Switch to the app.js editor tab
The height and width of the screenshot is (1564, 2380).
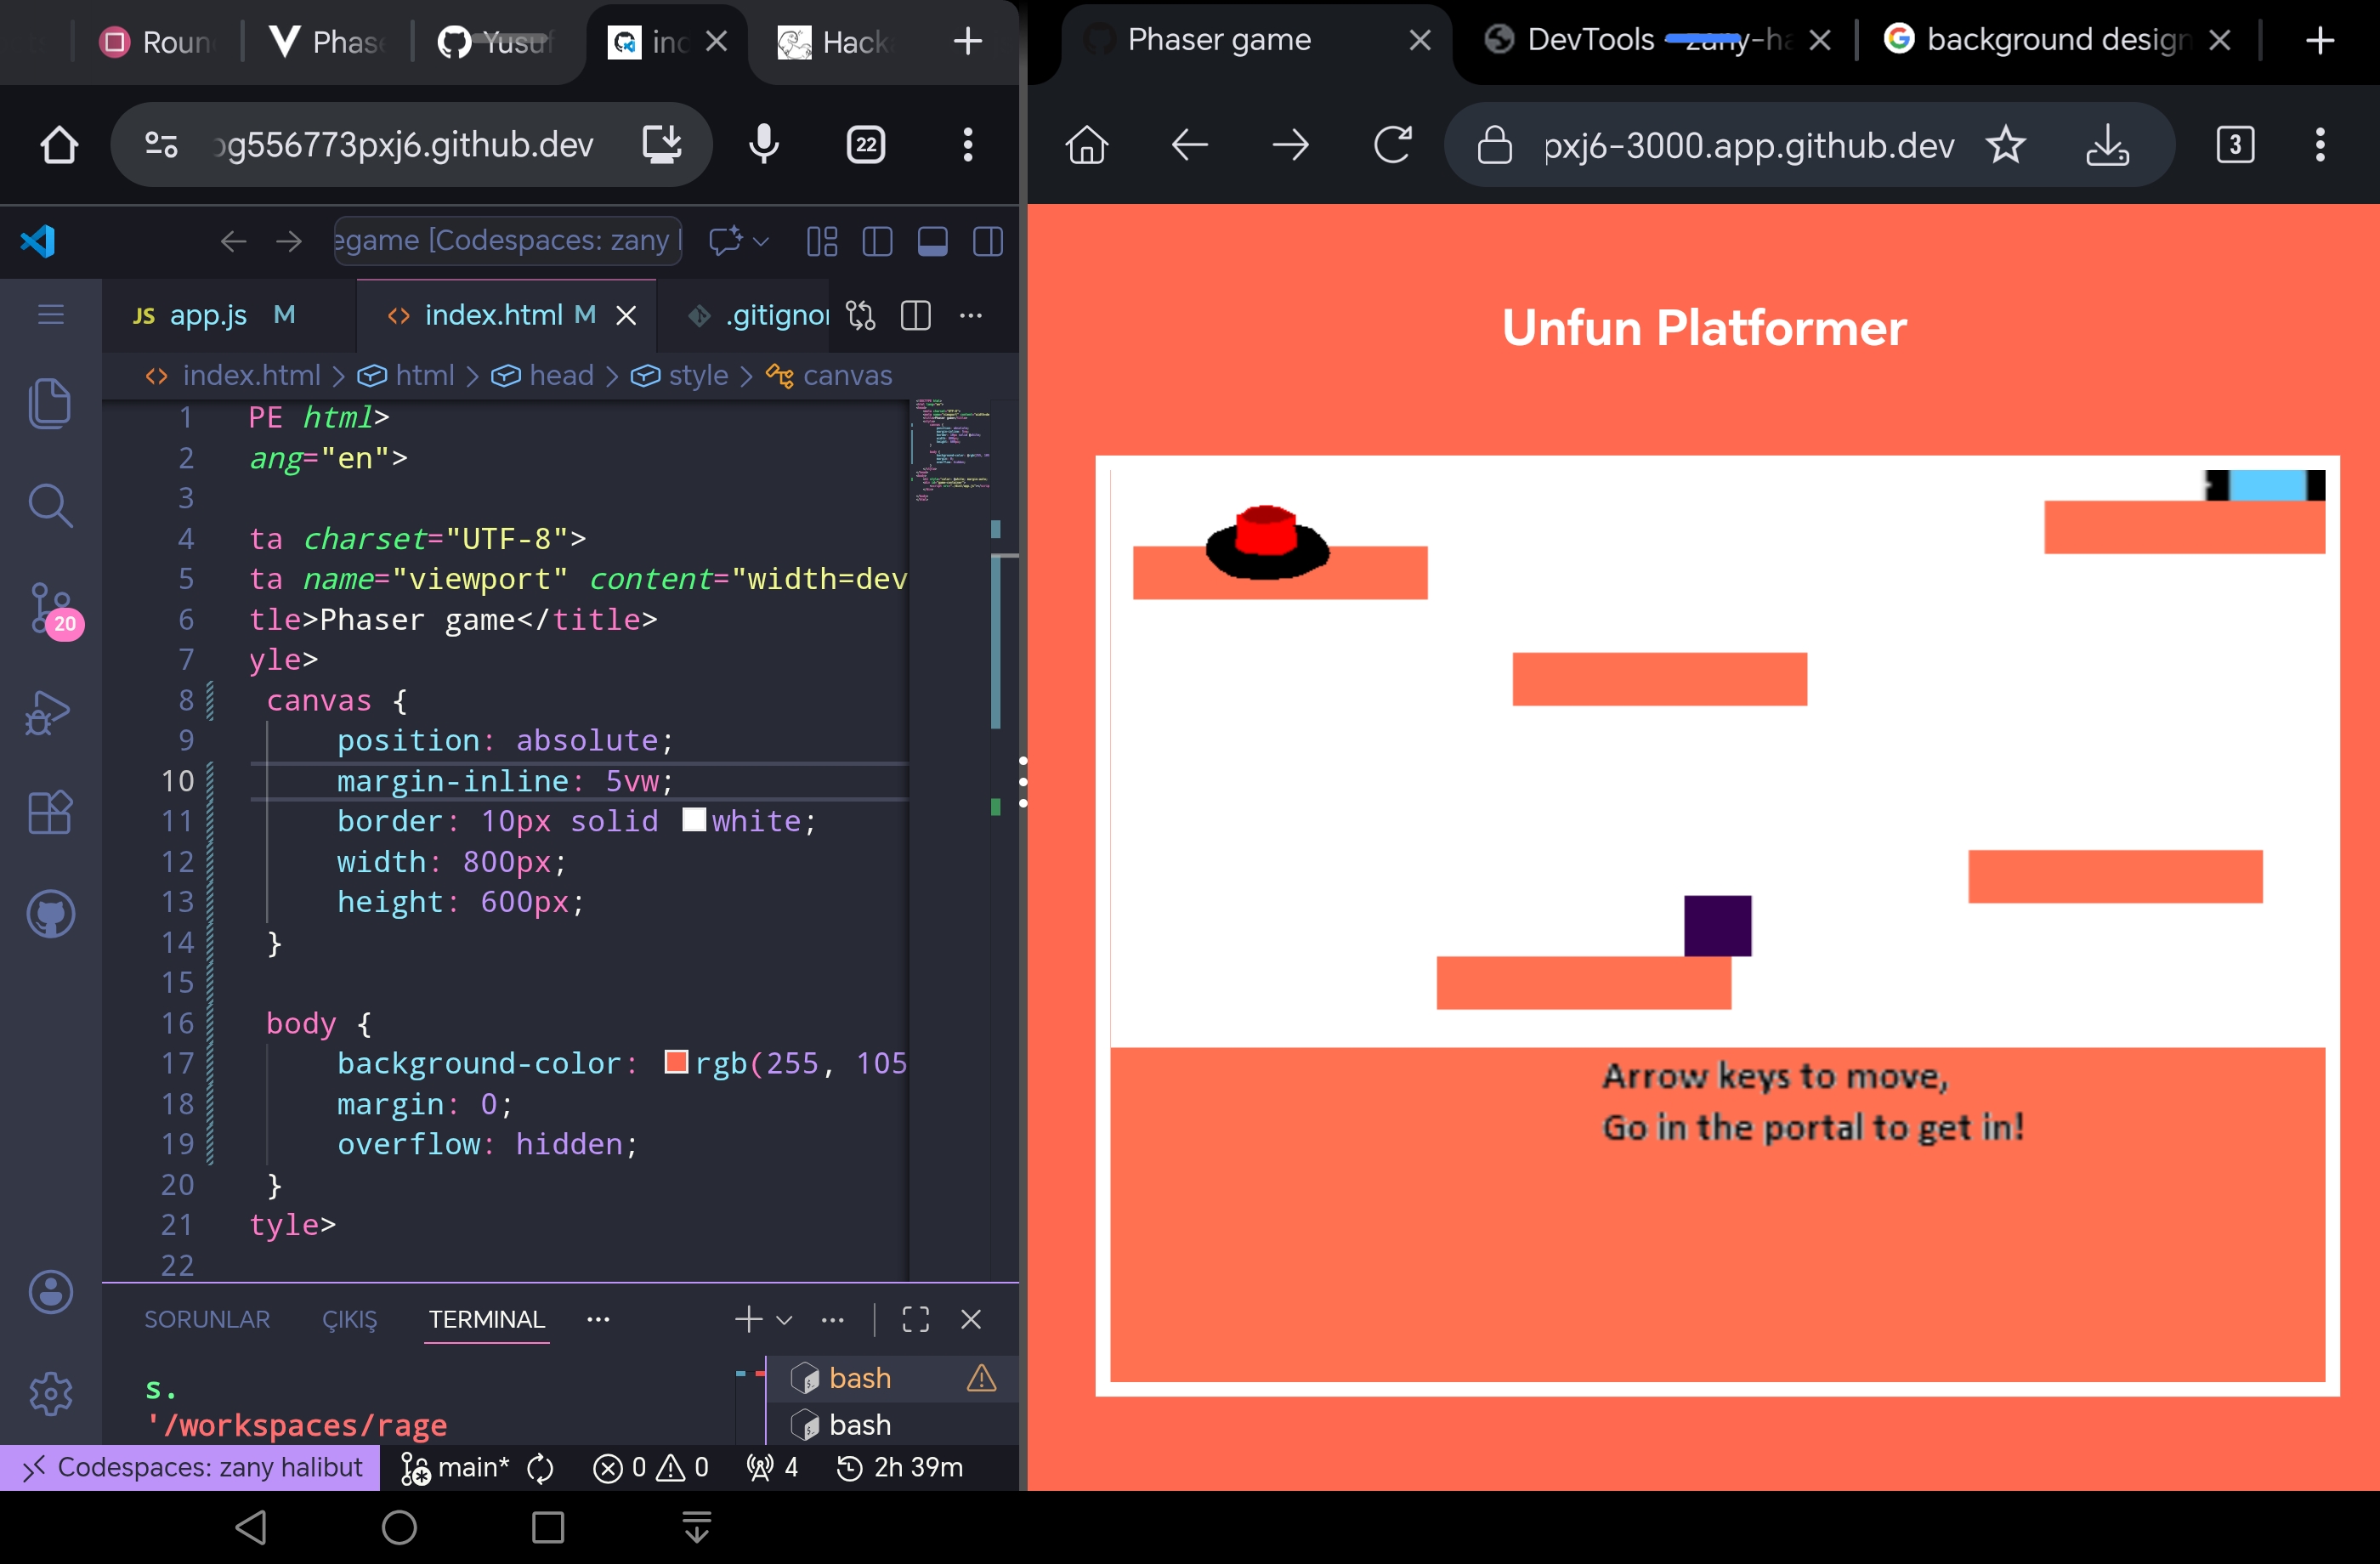(x=208, y=316)
